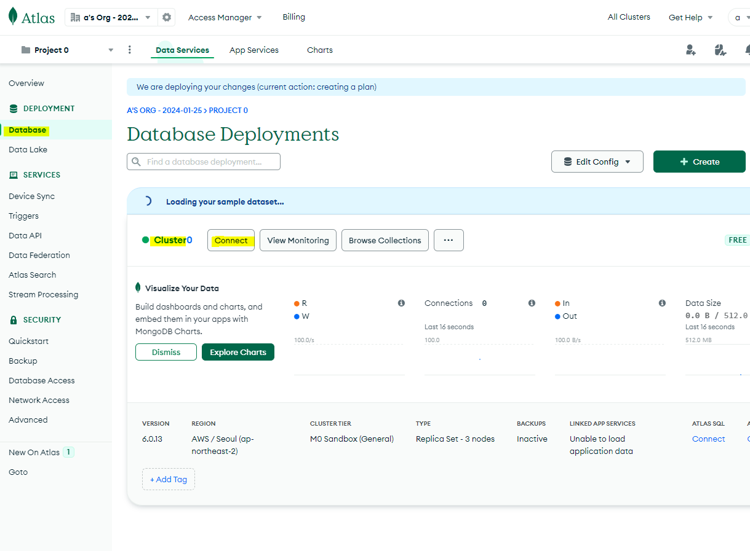Open Network Access in the sidebar
Viewport: 750px width, 551px height.
[39, 400]
